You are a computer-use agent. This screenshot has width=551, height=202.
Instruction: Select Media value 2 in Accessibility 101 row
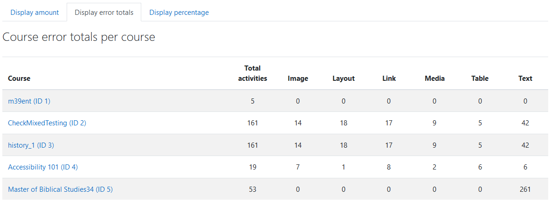click(434, 167)
